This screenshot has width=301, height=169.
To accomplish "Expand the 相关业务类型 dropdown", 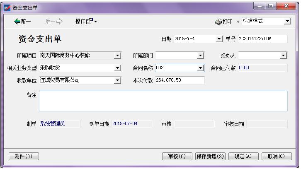I will coord(117,68).
